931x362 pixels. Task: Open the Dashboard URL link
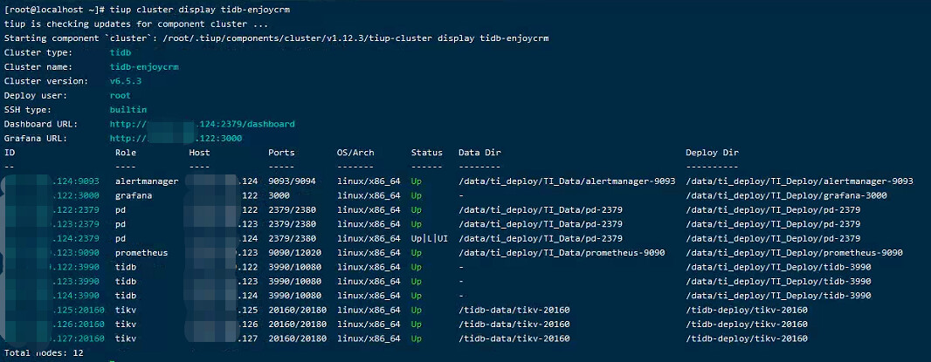[203, 124]
